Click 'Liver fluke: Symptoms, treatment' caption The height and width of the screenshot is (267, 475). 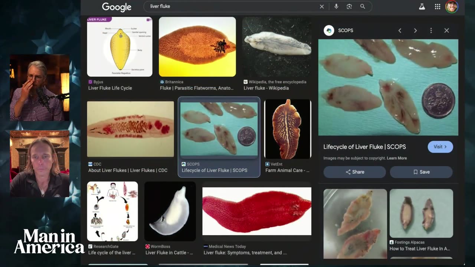click(245, 253)
